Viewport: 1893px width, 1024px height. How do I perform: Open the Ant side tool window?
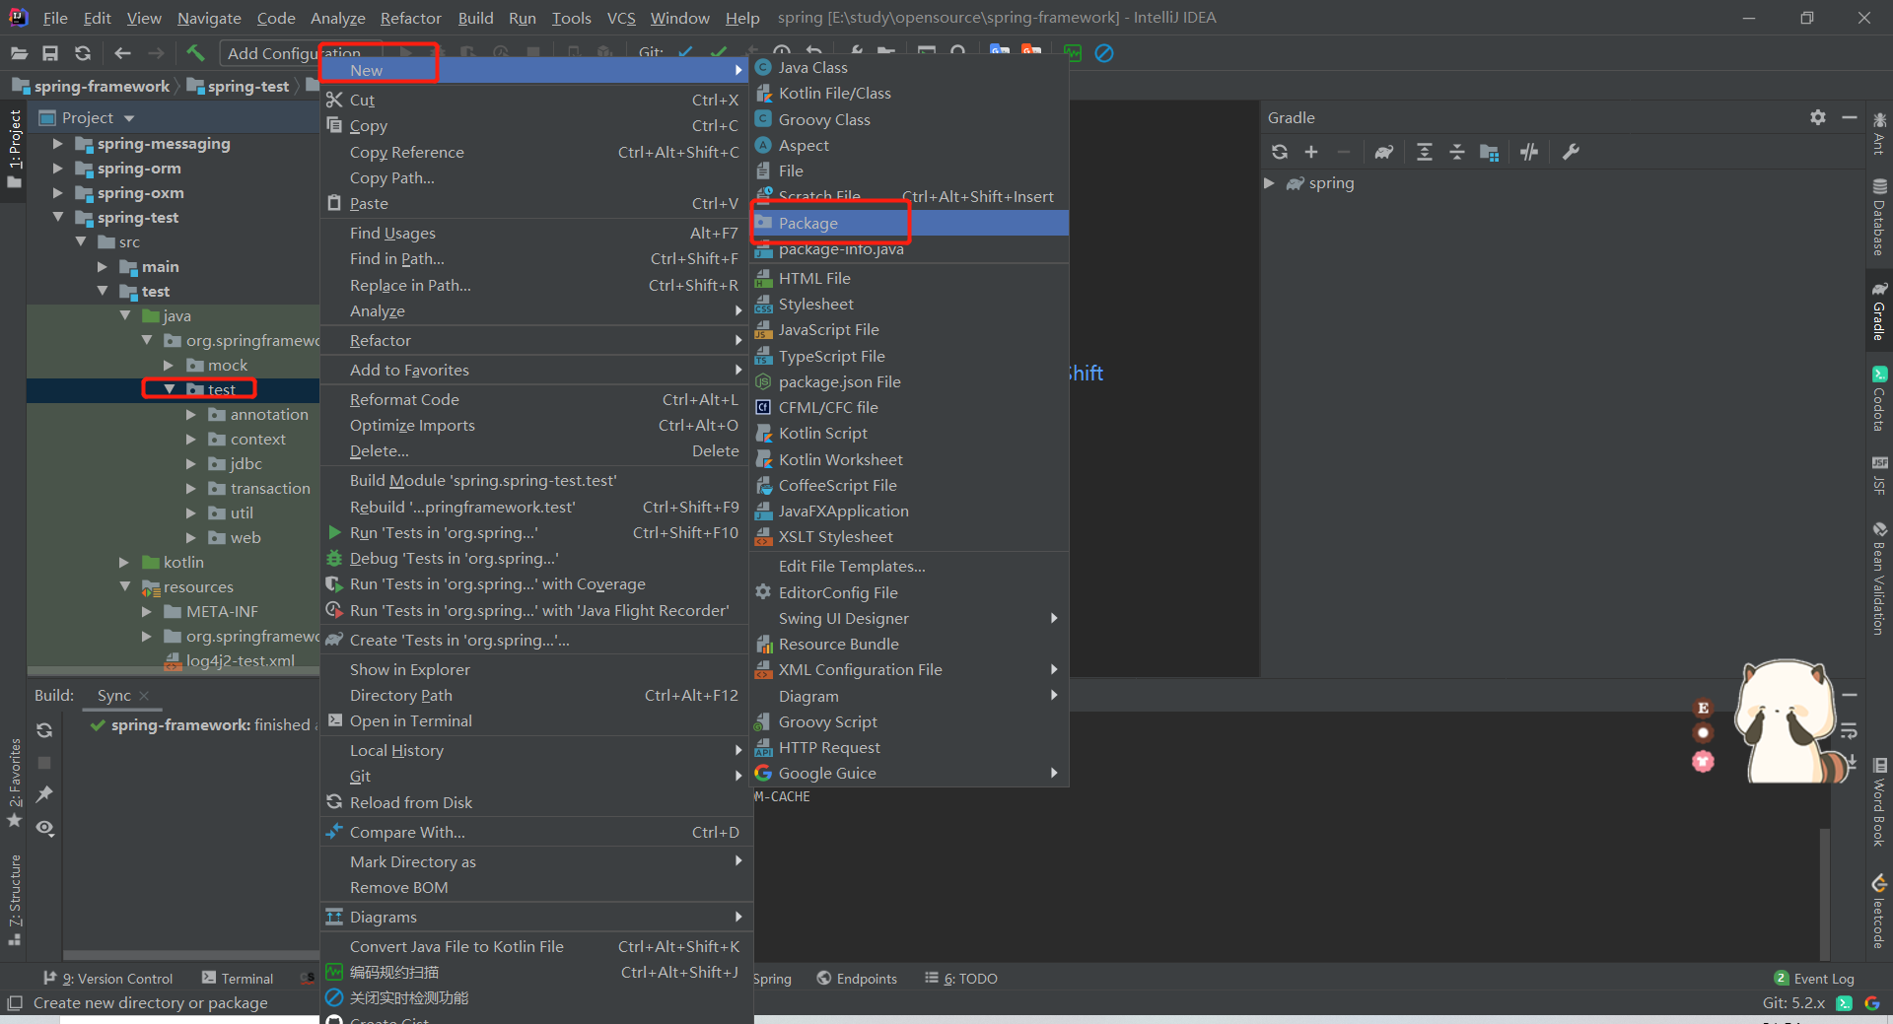tap(1879, 135)
